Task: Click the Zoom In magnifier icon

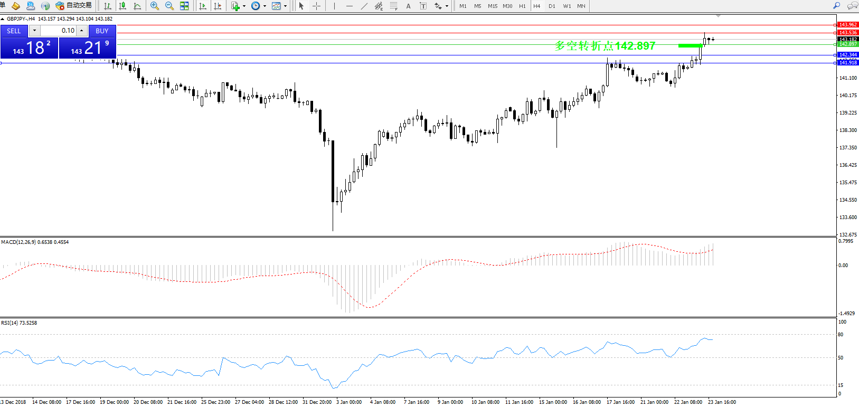Action: [154, 6]
